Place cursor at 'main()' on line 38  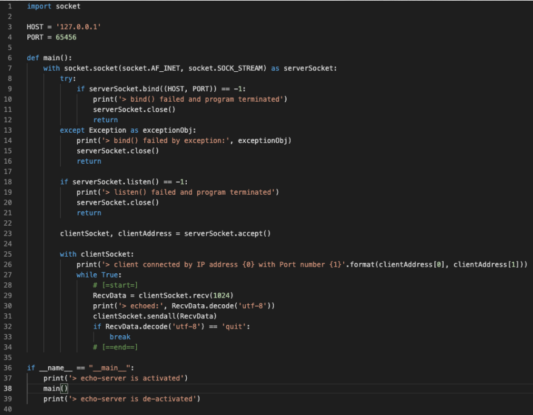click(55, 388)
